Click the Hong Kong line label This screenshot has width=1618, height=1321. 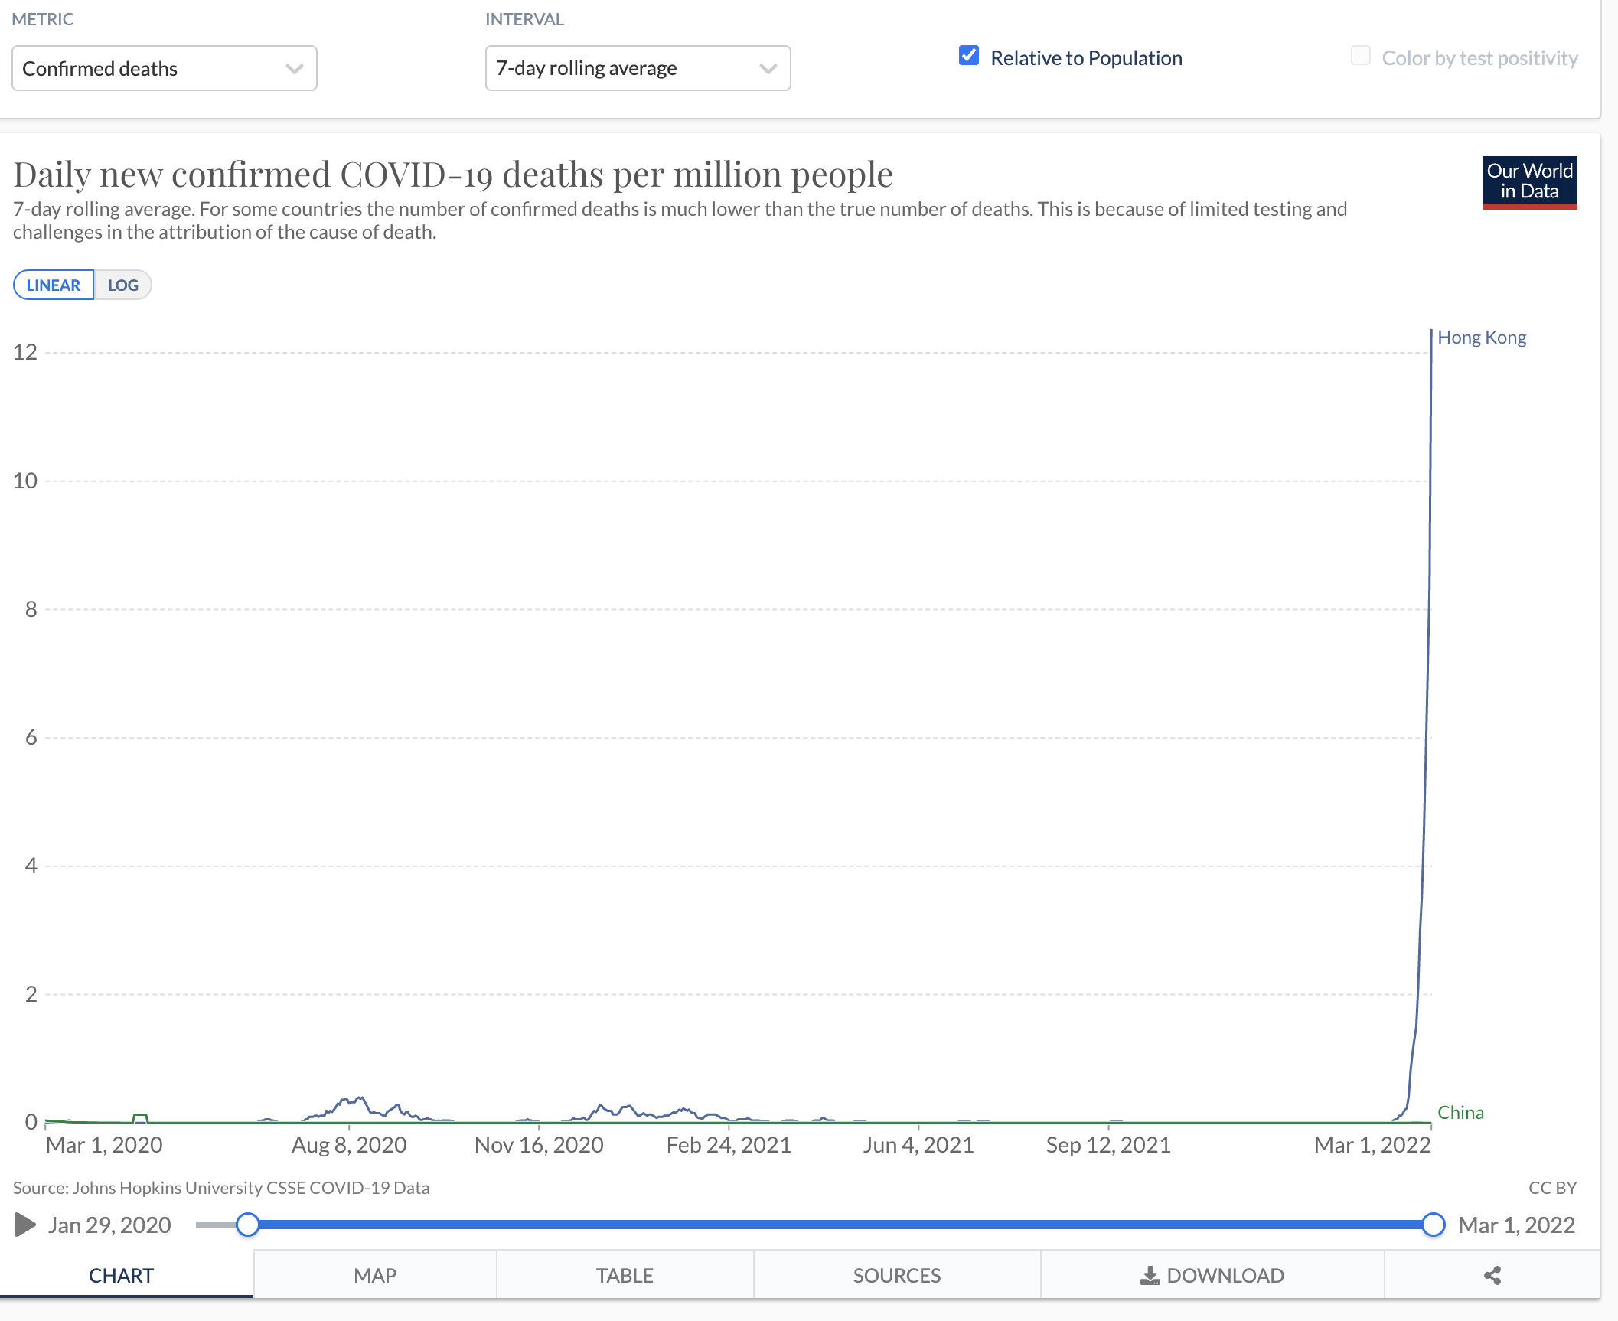1481,338
